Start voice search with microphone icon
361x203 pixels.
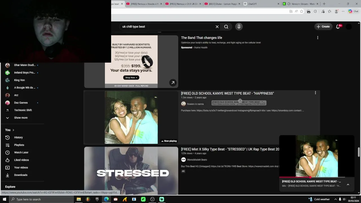click(239, 27)
